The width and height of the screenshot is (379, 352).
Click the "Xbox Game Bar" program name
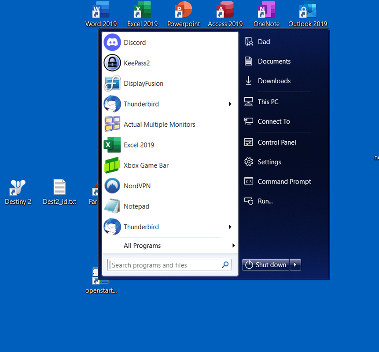pos(146,165)
